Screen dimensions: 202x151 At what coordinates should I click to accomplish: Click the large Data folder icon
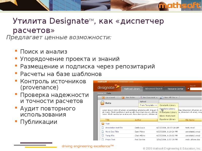pos(102,103)
